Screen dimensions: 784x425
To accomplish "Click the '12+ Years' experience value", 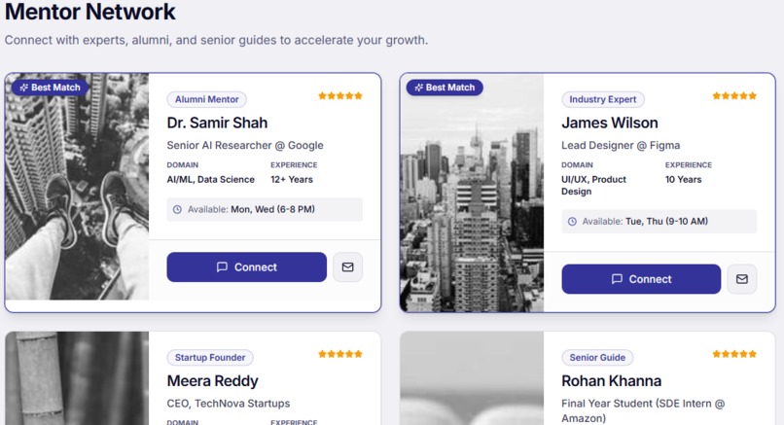I will coord(292,180).
